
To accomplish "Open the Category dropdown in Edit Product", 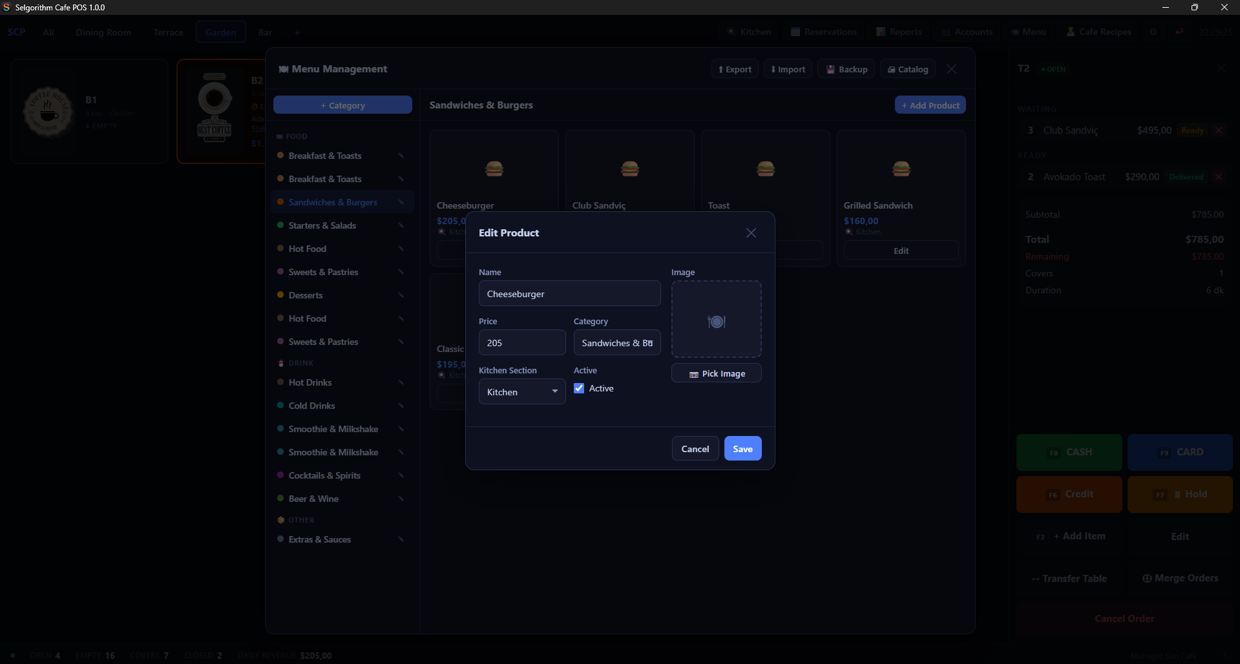I will pyautogui.click(x=617, y=343).
